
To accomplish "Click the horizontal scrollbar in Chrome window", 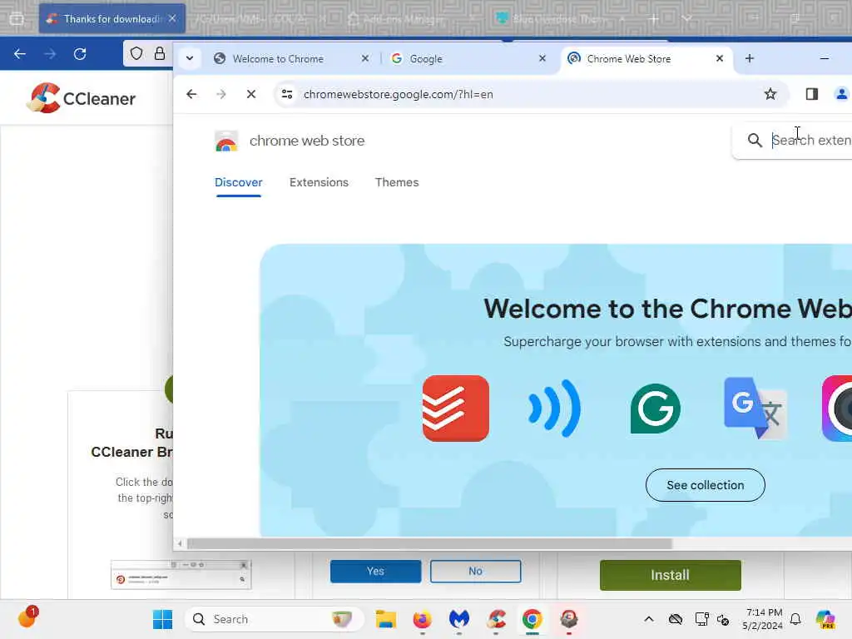I will 429,543.
